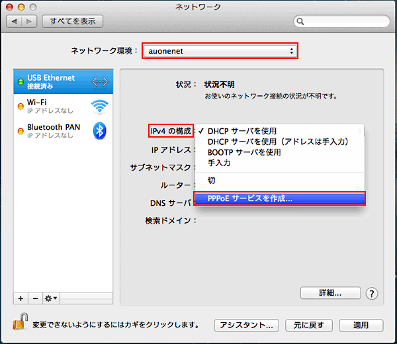The height and width of the screenshot is (344, 397).
Task: Open the アシスタント... assistant button
Action: (245, 325)
